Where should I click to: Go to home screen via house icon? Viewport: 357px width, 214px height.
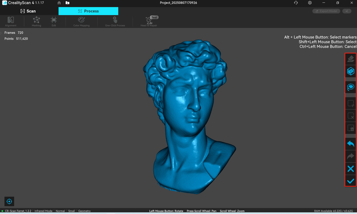(x=59, y=3)
